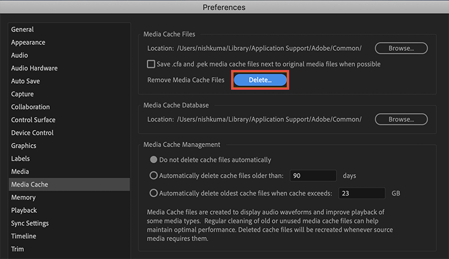Open Device Control preferences
Viewport: 449px width, 259px height.
[32, 133]
